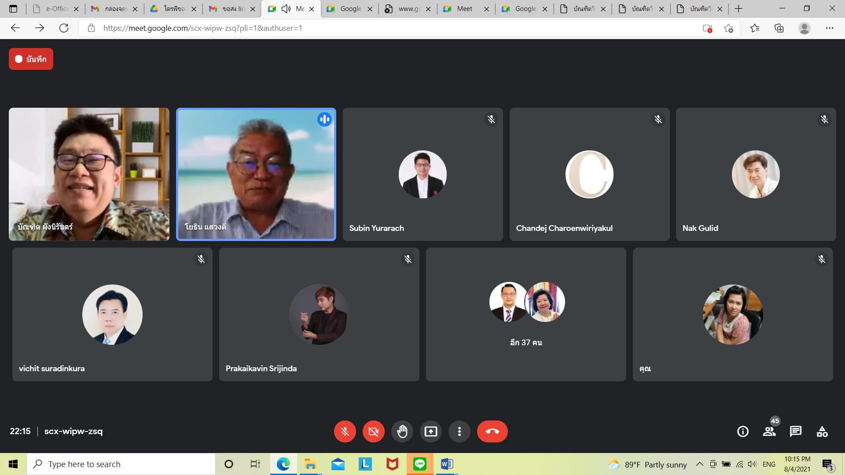The width and height of the screenshot is (845, 475).
Task: Open meeting details info icon
Action: (742, 431)
